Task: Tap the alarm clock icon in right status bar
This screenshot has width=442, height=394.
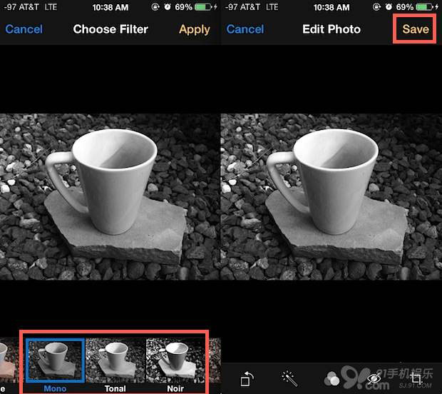Action: [x=385, y=7]
